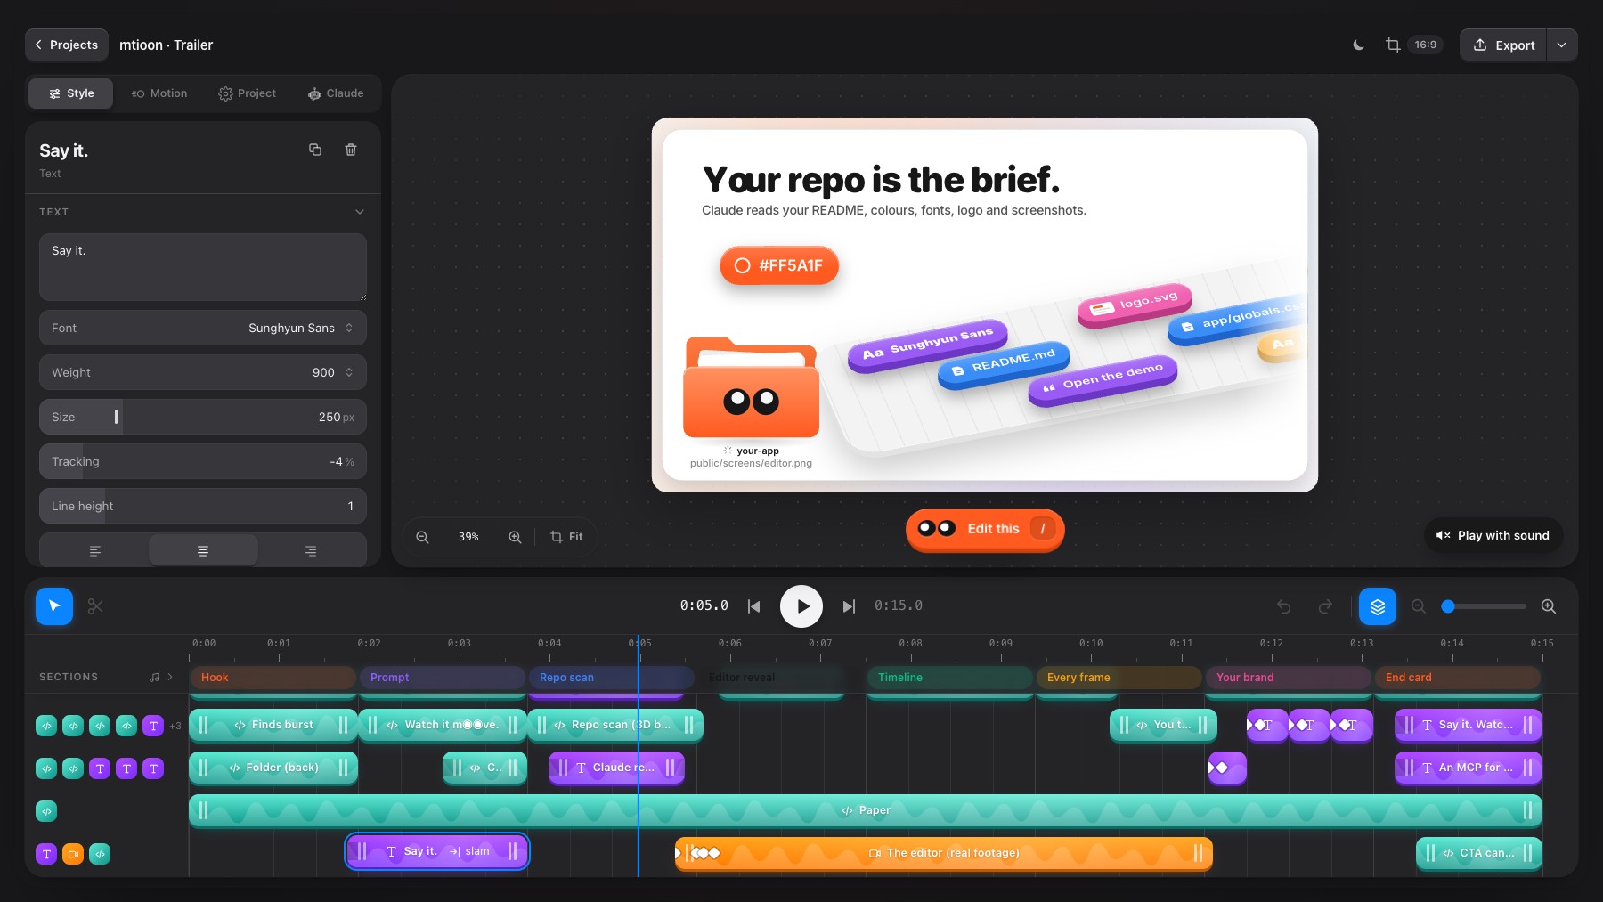1603x902 pixels.
Task: Toggle the layers view button
Action: click(1378, 606)
